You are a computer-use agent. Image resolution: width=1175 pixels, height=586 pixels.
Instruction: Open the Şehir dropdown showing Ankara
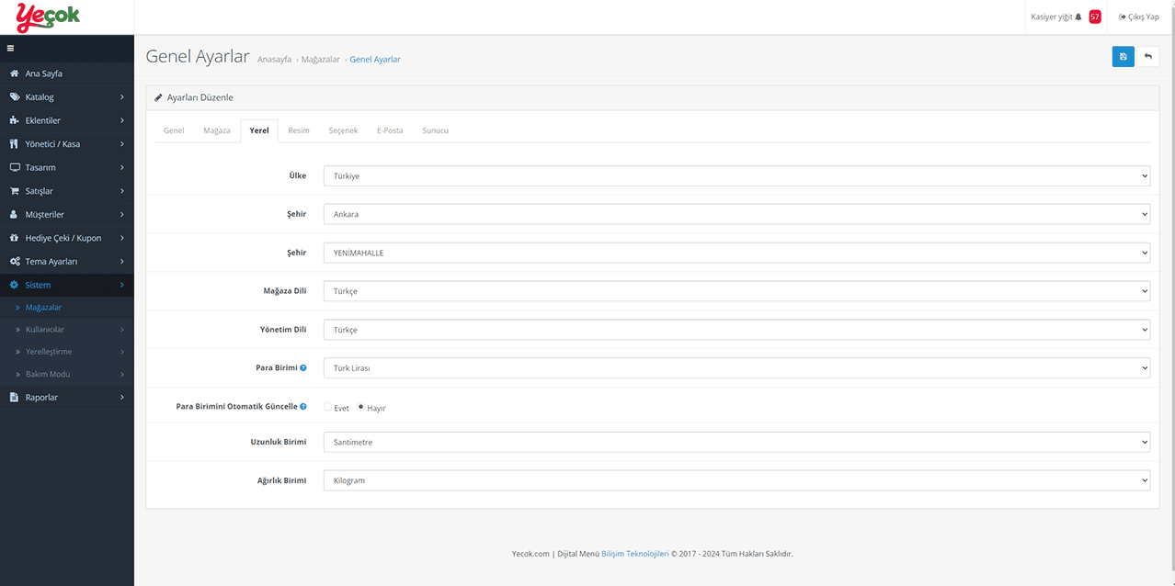[x=736, y=214]
